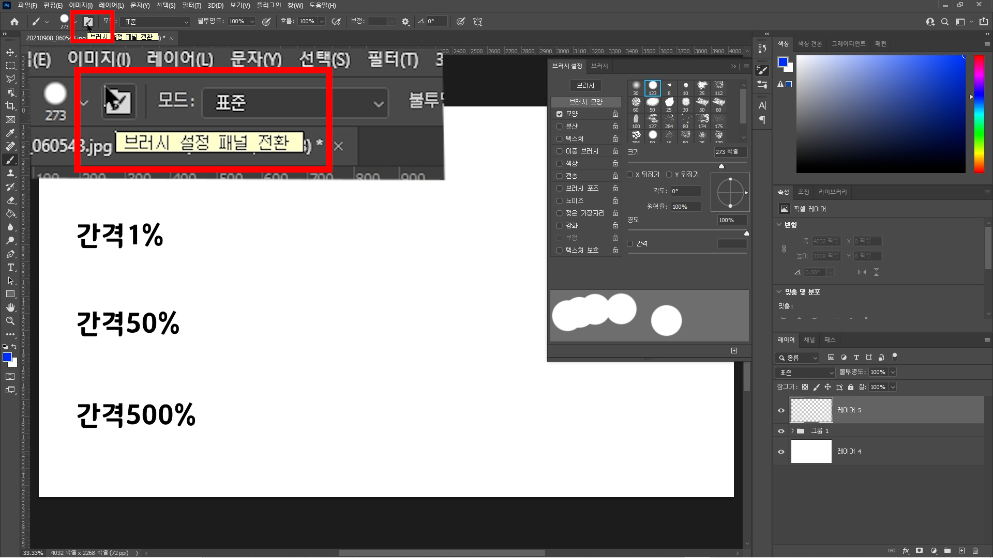This screenshot has width=993, height=558.
Task: Expand the 그룹 1 layer group
Action: (x=792, y=431)
